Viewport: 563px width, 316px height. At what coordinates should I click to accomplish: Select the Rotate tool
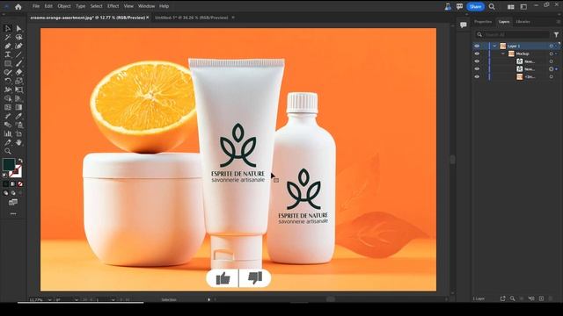pyautogui.click(x=8, y=81)
